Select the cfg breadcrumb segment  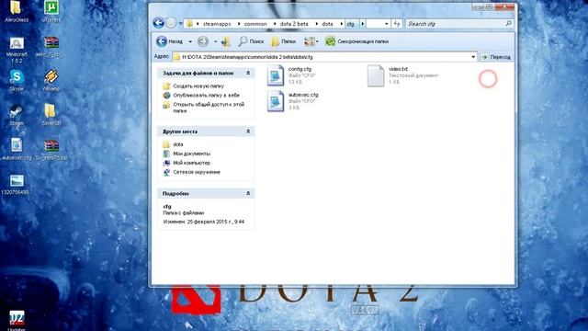pos(350,24)
